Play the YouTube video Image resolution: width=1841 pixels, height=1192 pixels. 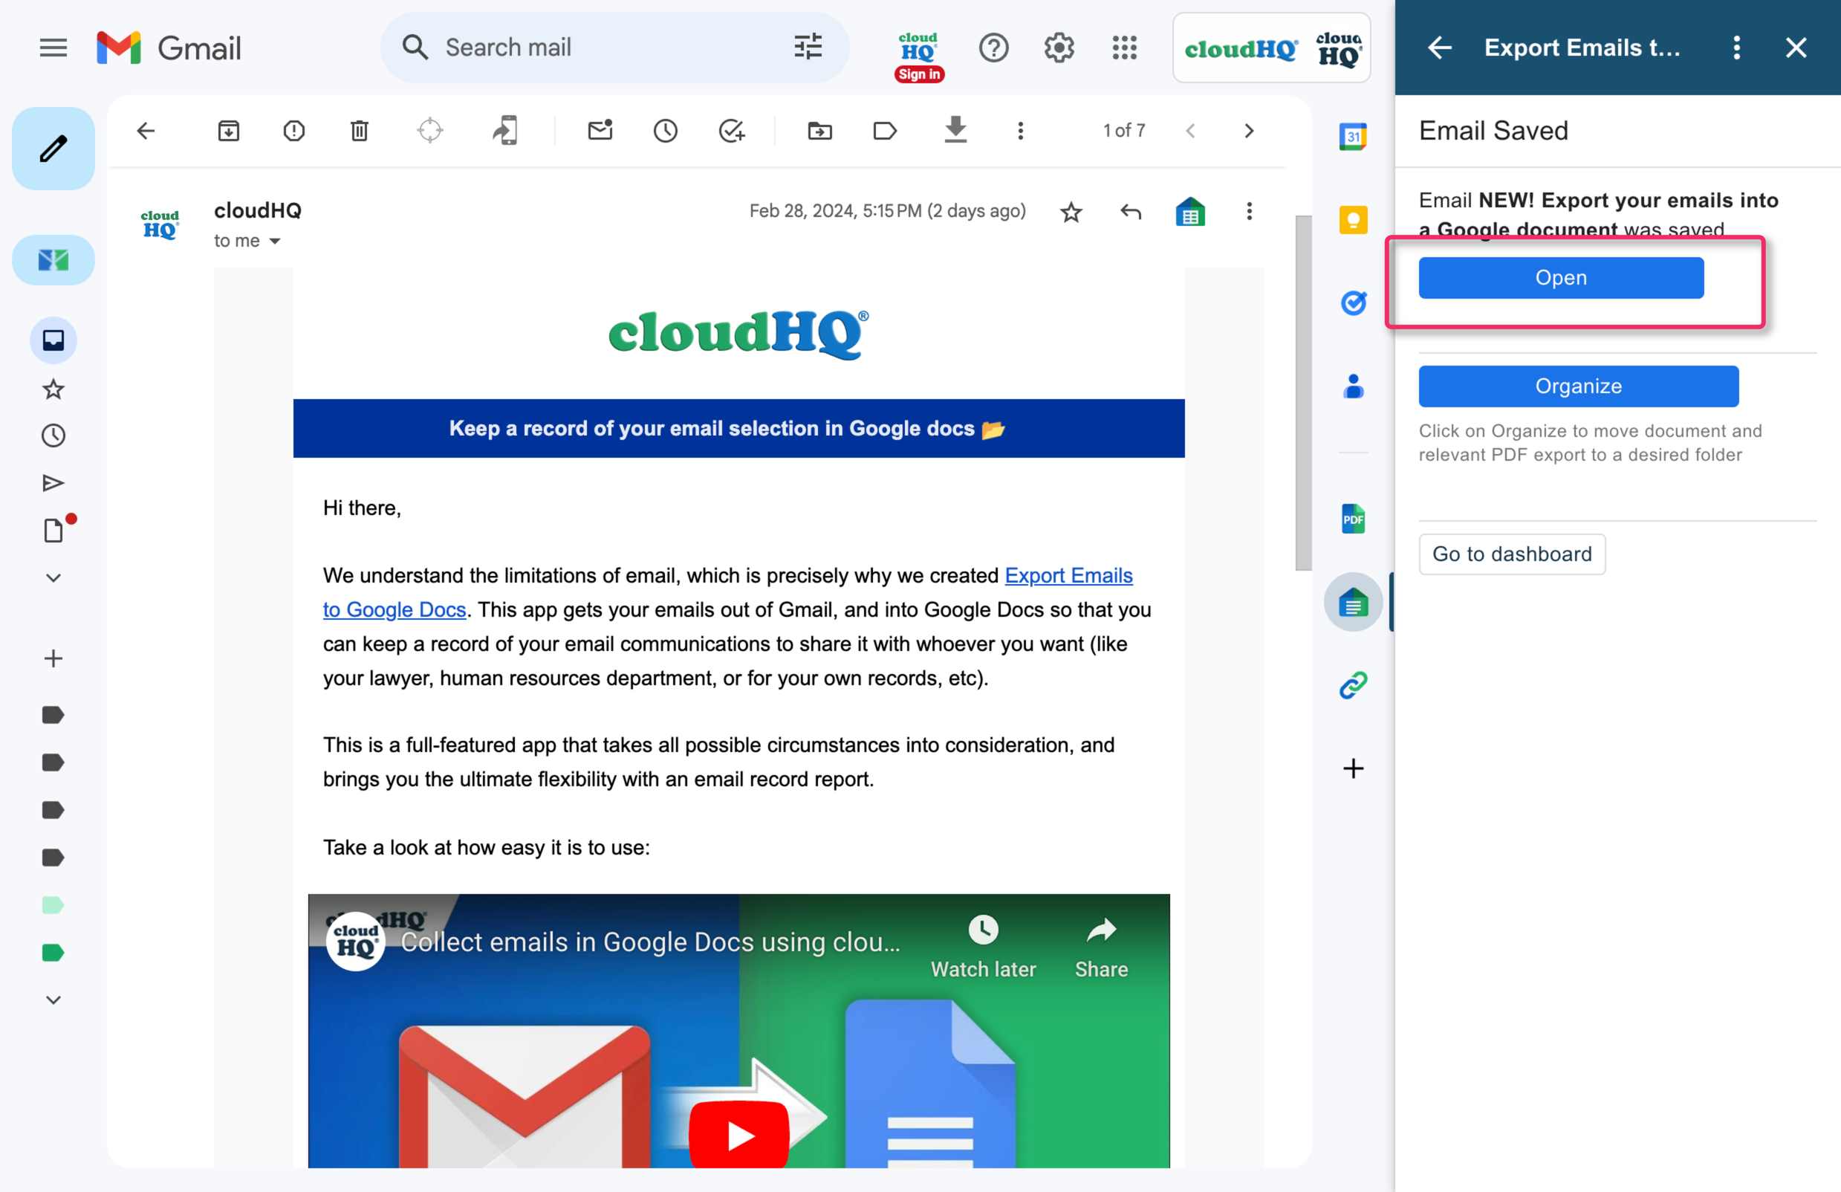(738, 1136)
